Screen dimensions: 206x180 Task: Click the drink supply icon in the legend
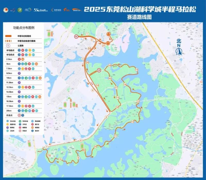tap(20, 121)
